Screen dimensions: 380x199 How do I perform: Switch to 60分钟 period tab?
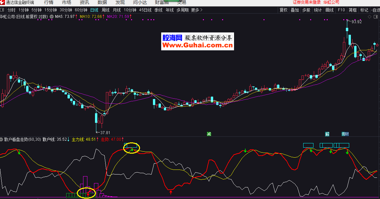81,10
